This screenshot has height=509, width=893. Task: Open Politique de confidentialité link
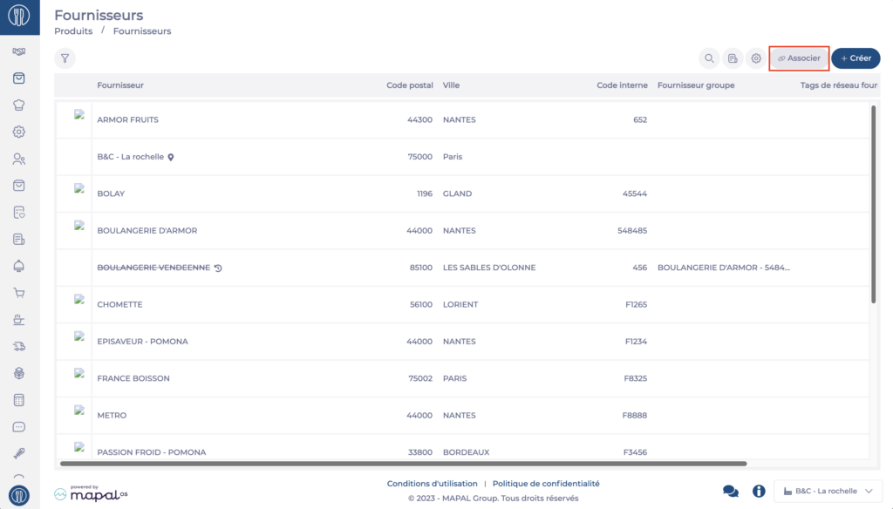(546, 484)
